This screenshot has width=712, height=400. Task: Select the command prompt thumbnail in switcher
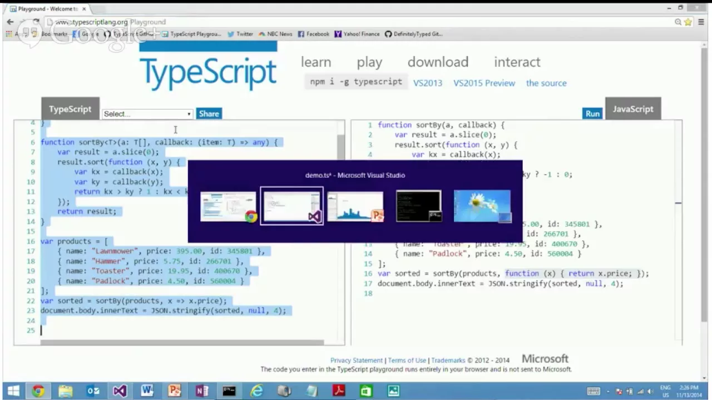point(419,207)
